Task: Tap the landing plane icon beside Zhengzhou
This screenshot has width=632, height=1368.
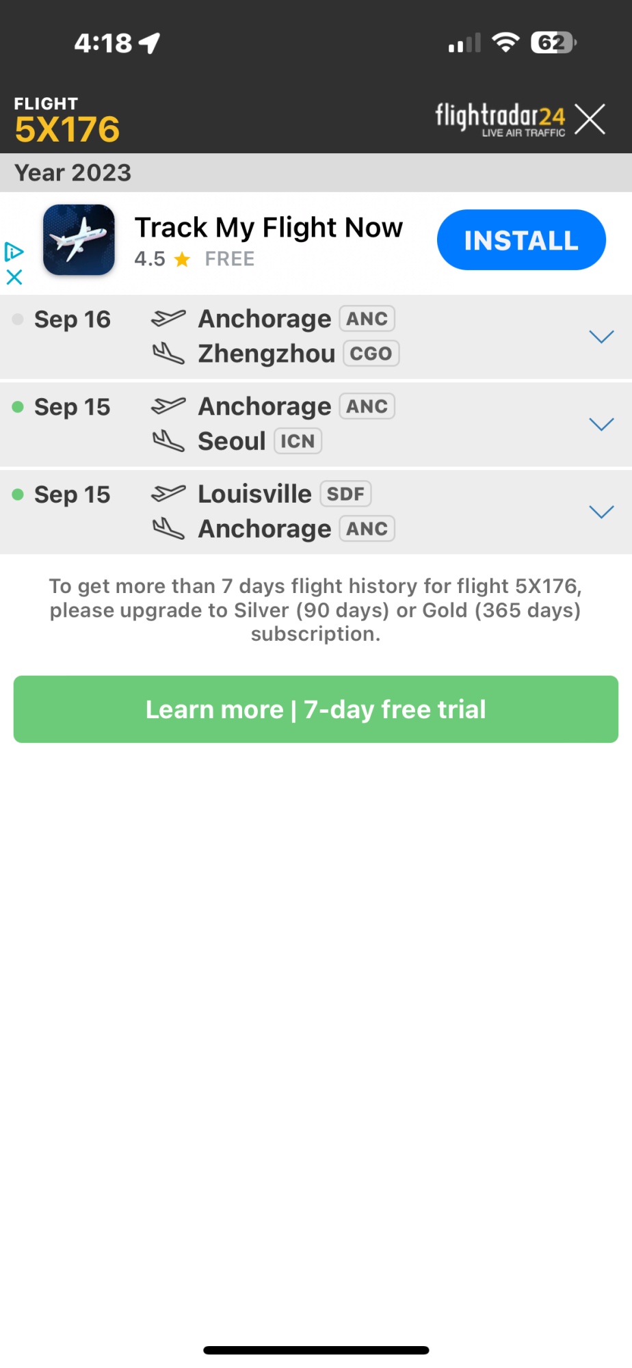Action: tap(168, 354)
